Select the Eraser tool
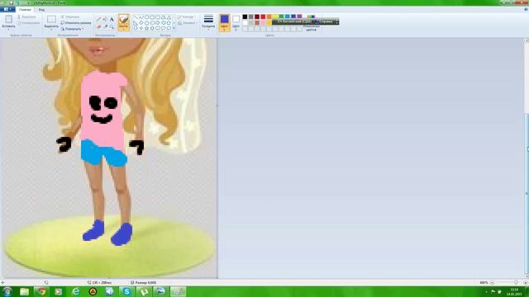The image size is (529, 297). pyautogui.click(x=99, y=26)
